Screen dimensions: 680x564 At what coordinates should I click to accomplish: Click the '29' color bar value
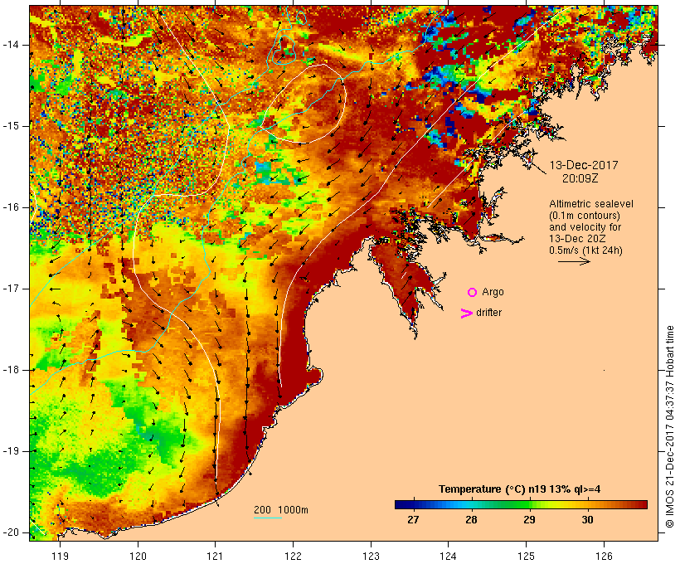[x=529, y=520]
